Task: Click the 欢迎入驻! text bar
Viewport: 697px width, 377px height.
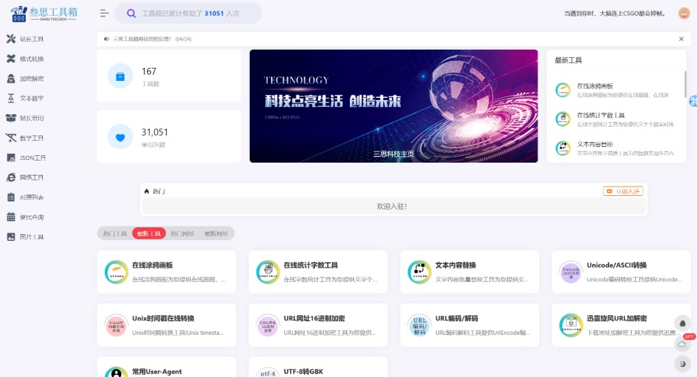Action: (394, 206)
